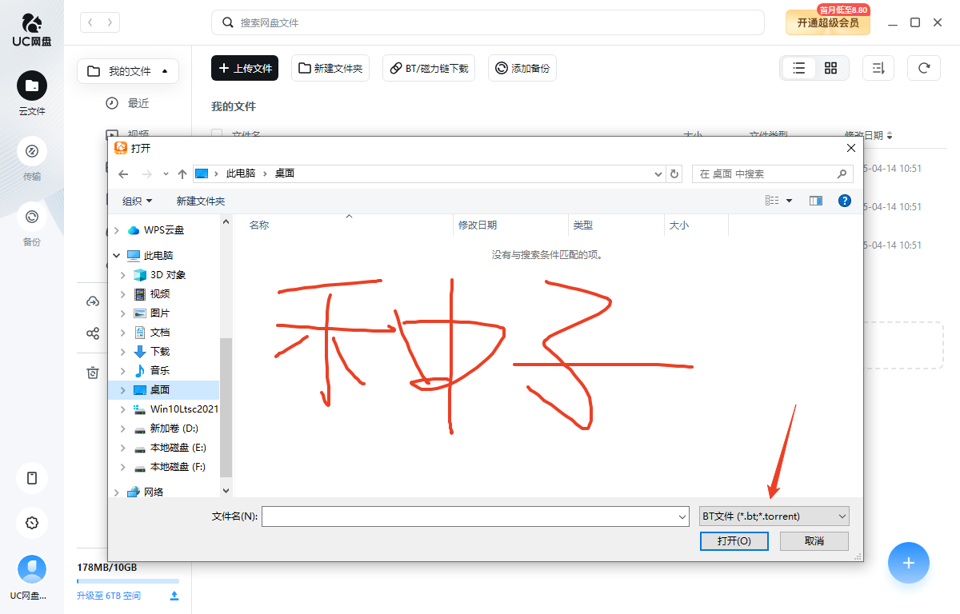Open recent locations dropdown in dialog
The width and height of the screenshot is (960, 614).
[166, 173]
